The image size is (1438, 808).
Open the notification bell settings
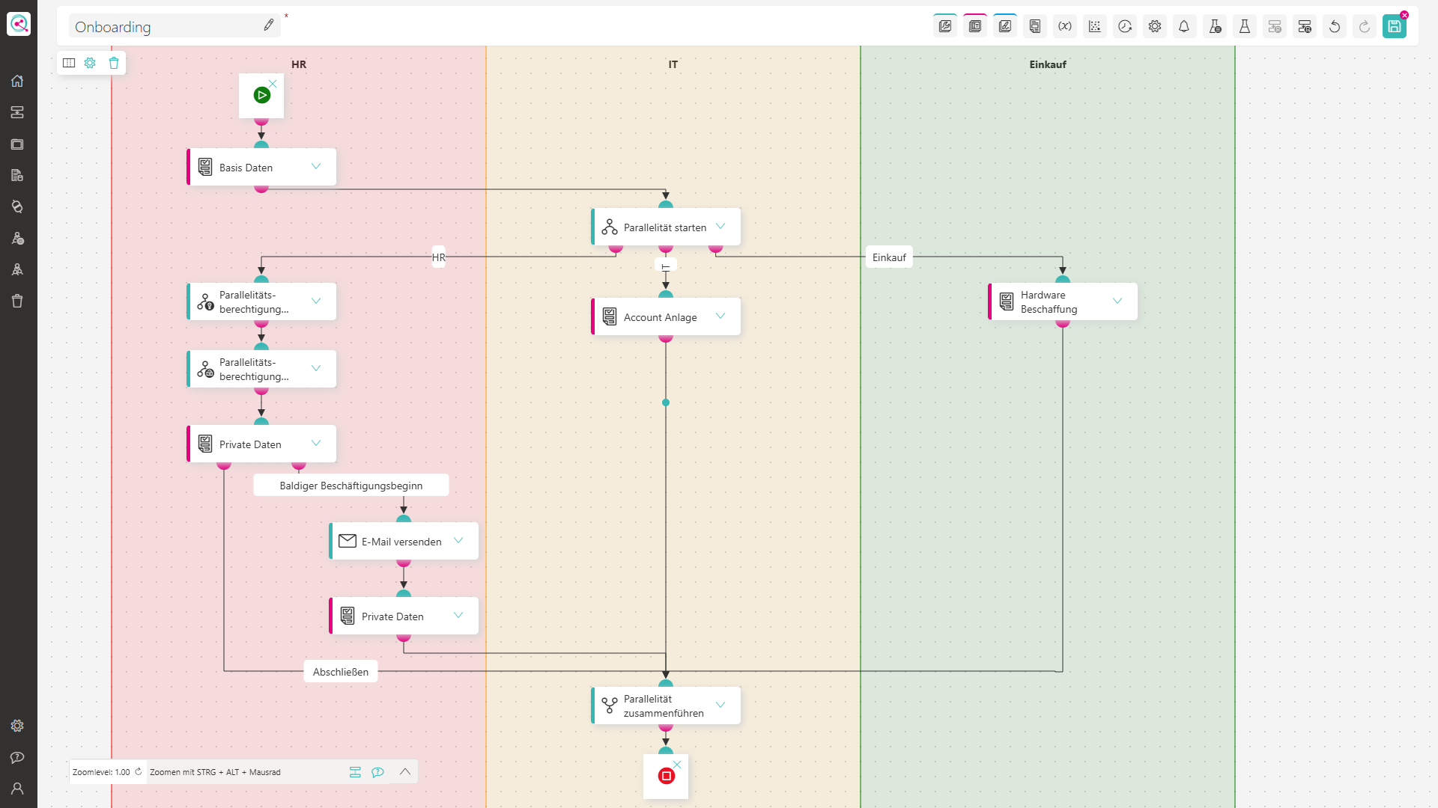(x=1184, y=27)
